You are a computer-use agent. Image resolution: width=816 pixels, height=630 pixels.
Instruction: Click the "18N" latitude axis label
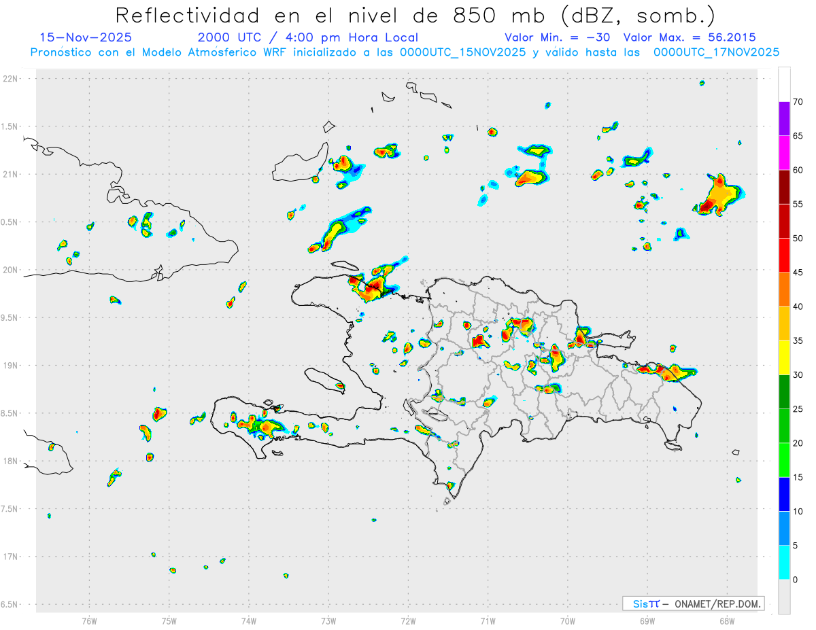[12, 461]
